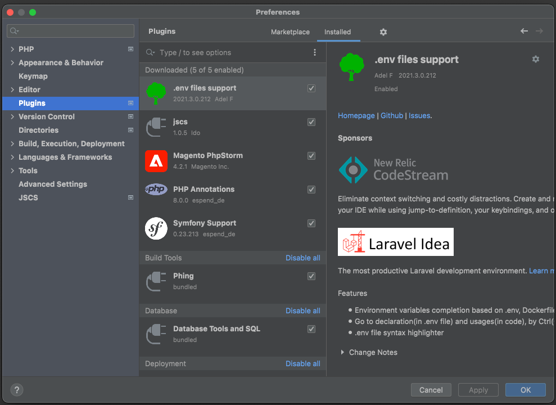
Task: Click Disable all for Build Tools
Action: tap(302, 258)
